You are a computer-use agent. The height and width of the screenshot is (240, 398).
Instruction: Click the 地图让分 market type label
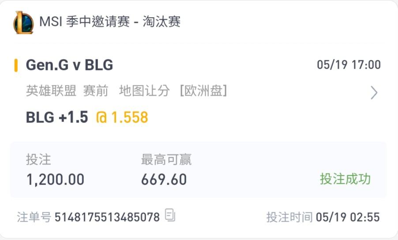pos(144,91)
